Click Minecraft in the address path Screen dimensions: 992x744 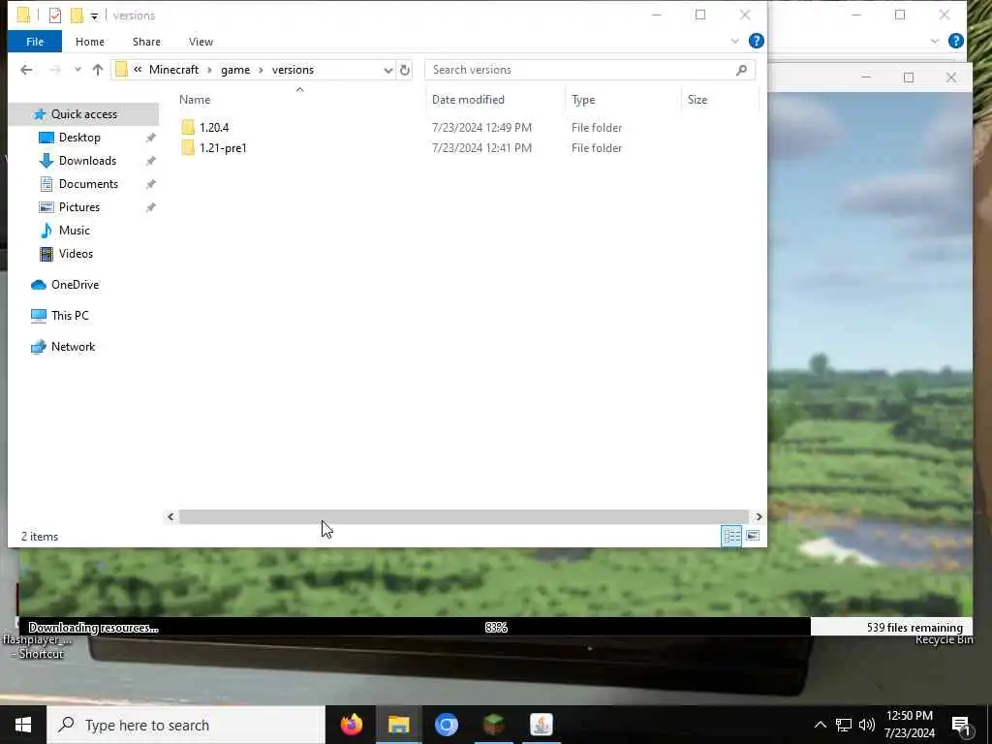pos(173,70)
